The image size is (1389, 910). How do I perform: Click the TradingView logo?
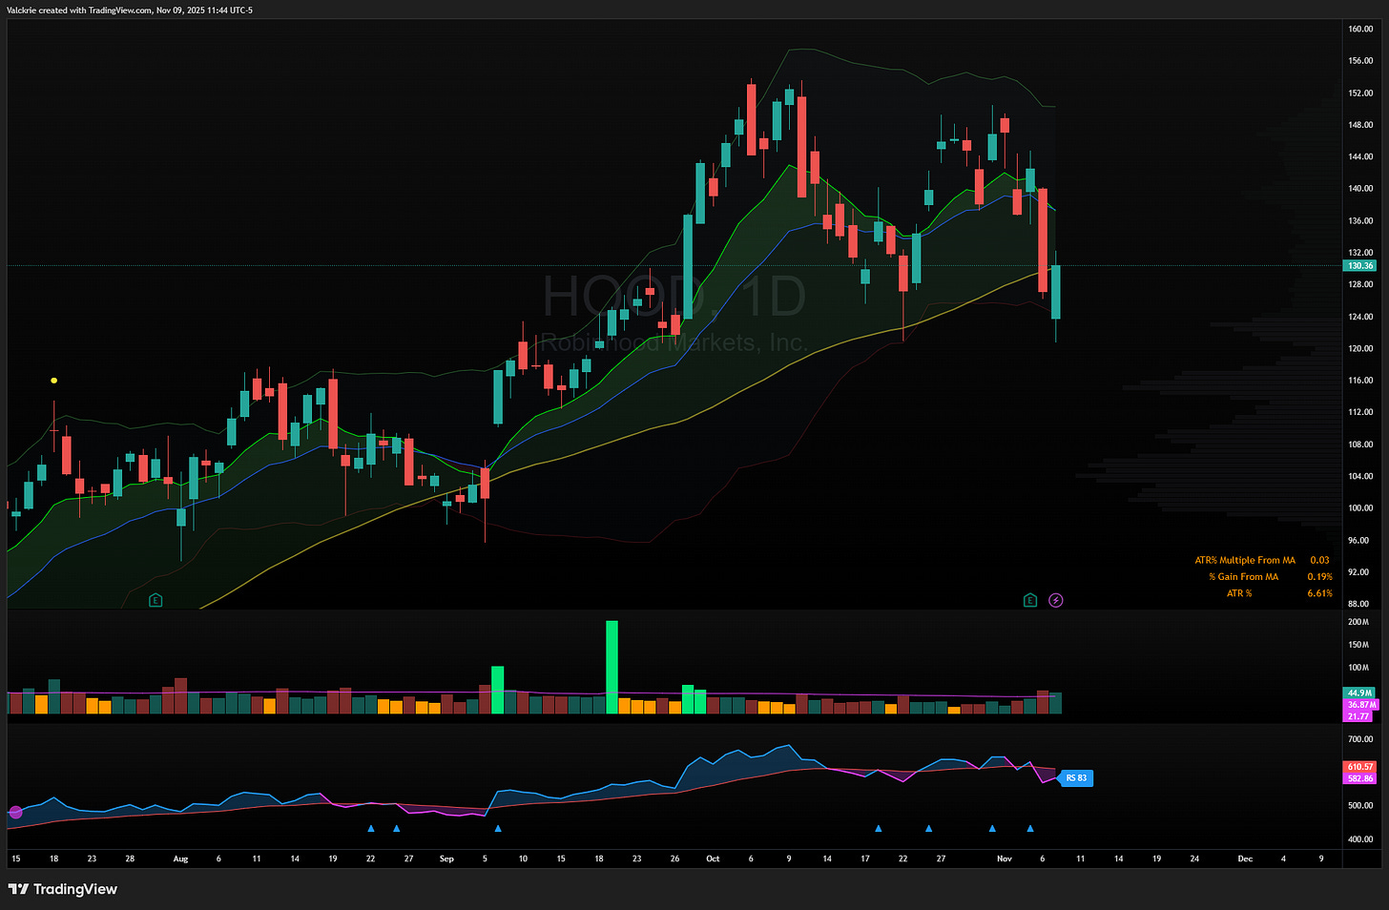[63, 889]
